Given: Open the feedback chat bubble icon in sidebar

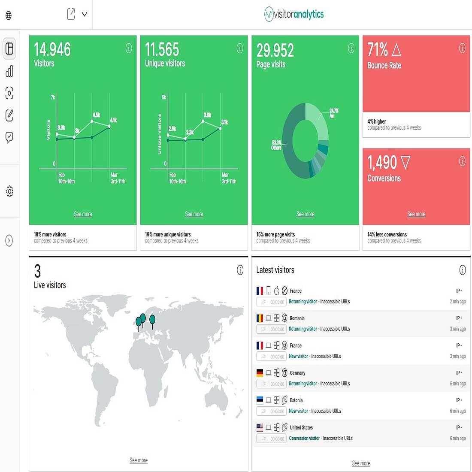Looking at the screenshot, I should 9,137.
